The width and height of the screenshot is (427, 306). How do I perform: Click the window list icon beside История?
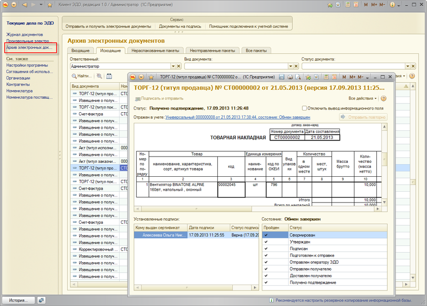42,300
